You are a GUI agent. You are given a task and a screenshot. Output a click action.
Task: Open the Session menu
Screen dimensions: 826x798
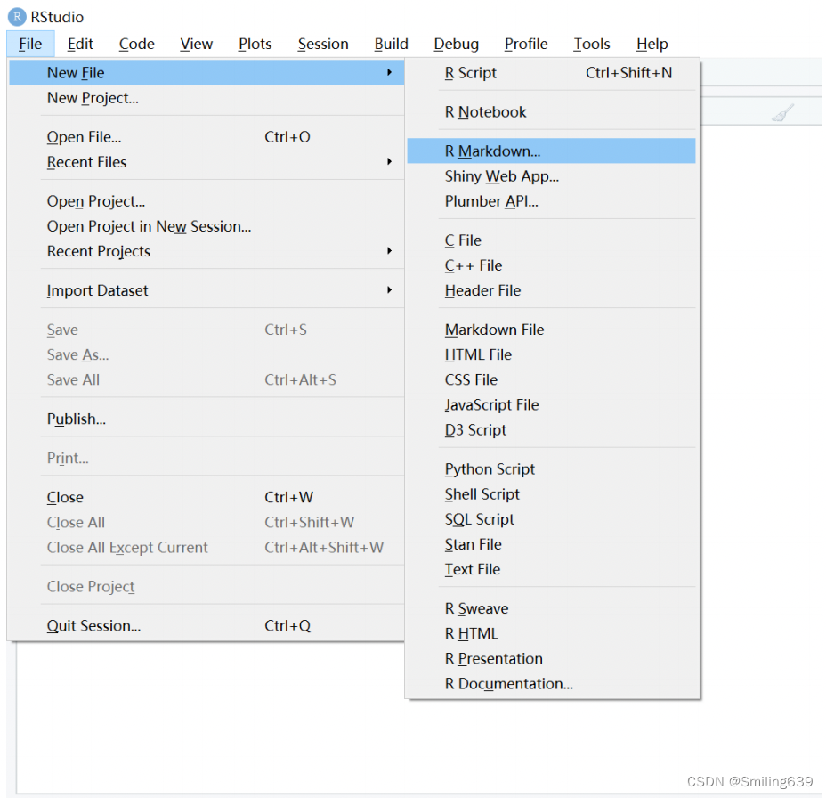323,44
